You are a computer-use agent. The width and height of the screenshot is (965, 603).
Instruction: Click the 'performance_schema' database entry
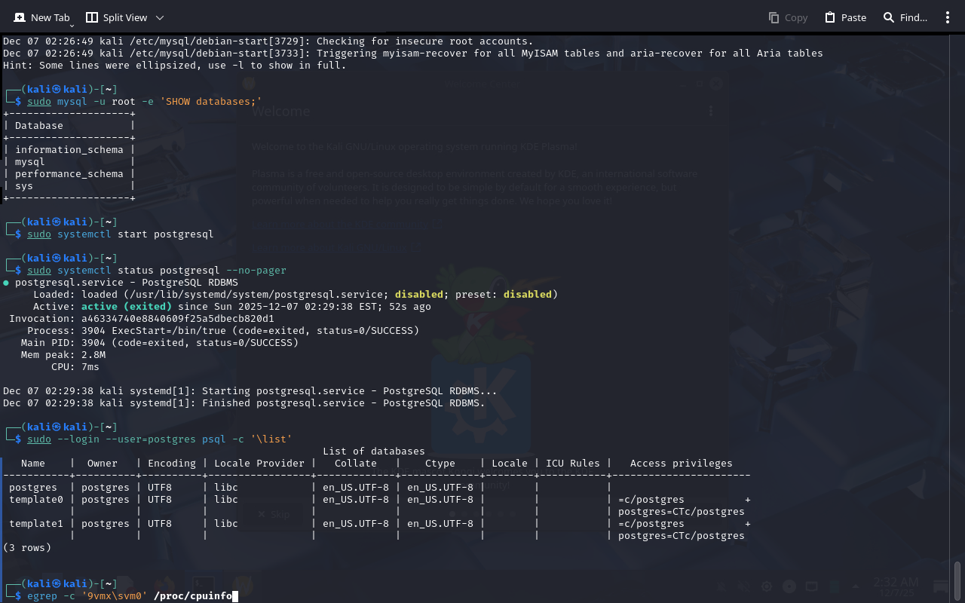(69, 174)
